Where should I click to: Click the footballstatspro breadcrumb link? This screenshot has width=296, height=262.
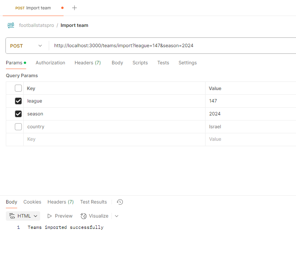[37, 25]
